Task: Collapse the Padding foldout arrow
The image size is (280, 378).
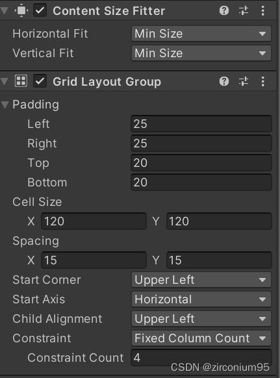Action: (5, 105)
